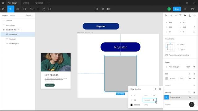The image size is (198, 111).
Task: Open Pass through blend mode dropdown
Action: [174, 67]
